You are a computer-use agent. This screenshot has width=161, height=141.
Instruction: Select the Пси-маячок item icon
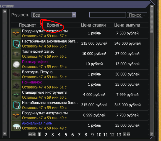click(x=16, y=85)
